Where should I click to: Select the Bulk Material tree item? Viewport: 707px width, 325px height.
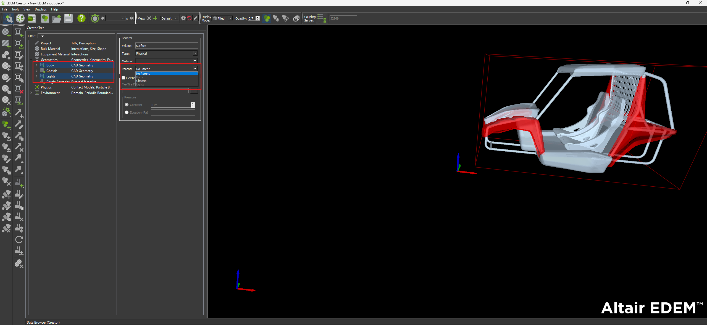50,49
